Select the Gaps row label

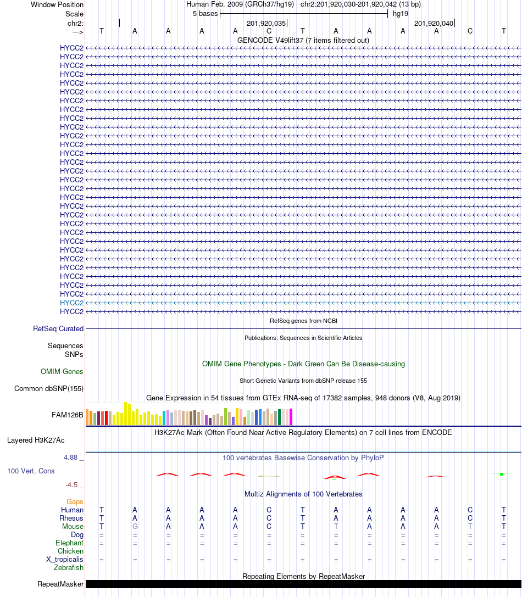pos(75,502)
